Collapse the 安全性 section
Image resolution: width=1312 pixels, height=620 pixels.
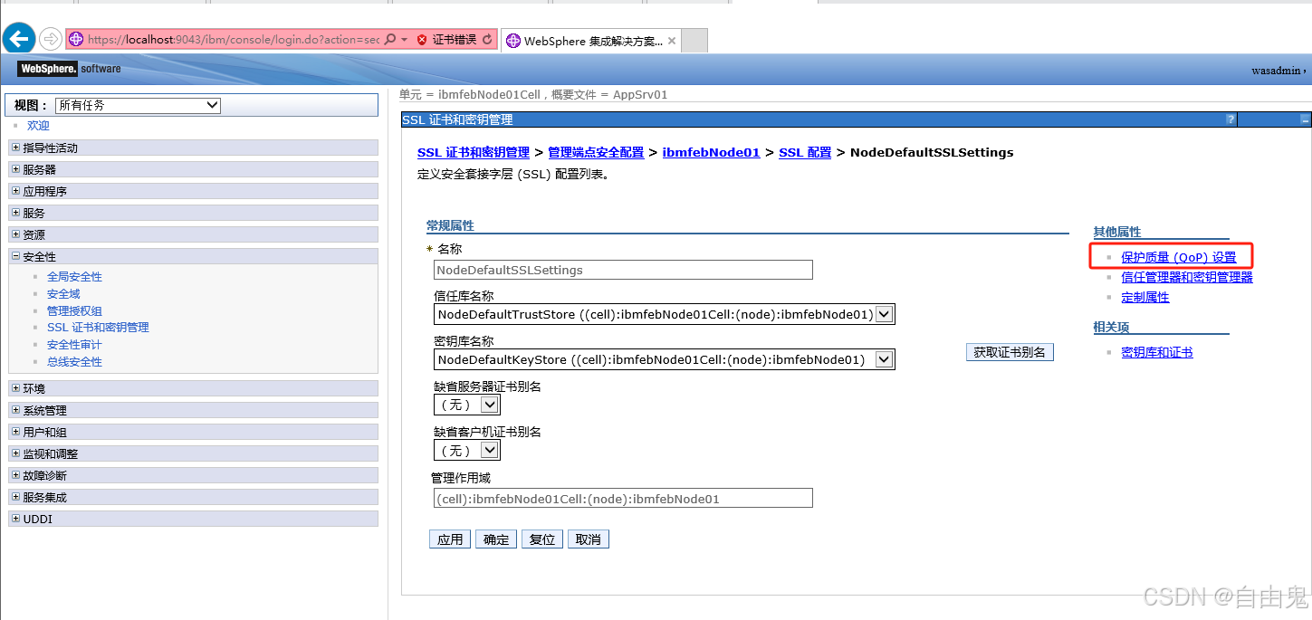[15, 256]
